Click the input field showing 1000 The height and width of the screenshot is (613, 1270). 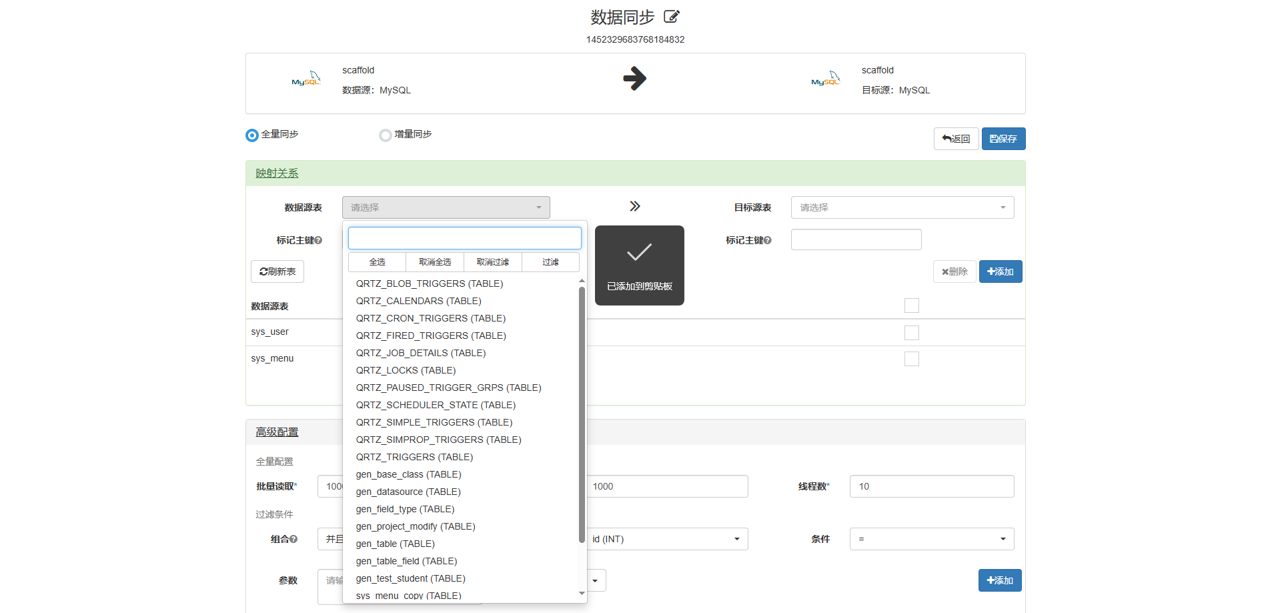(x=666, y=486)
